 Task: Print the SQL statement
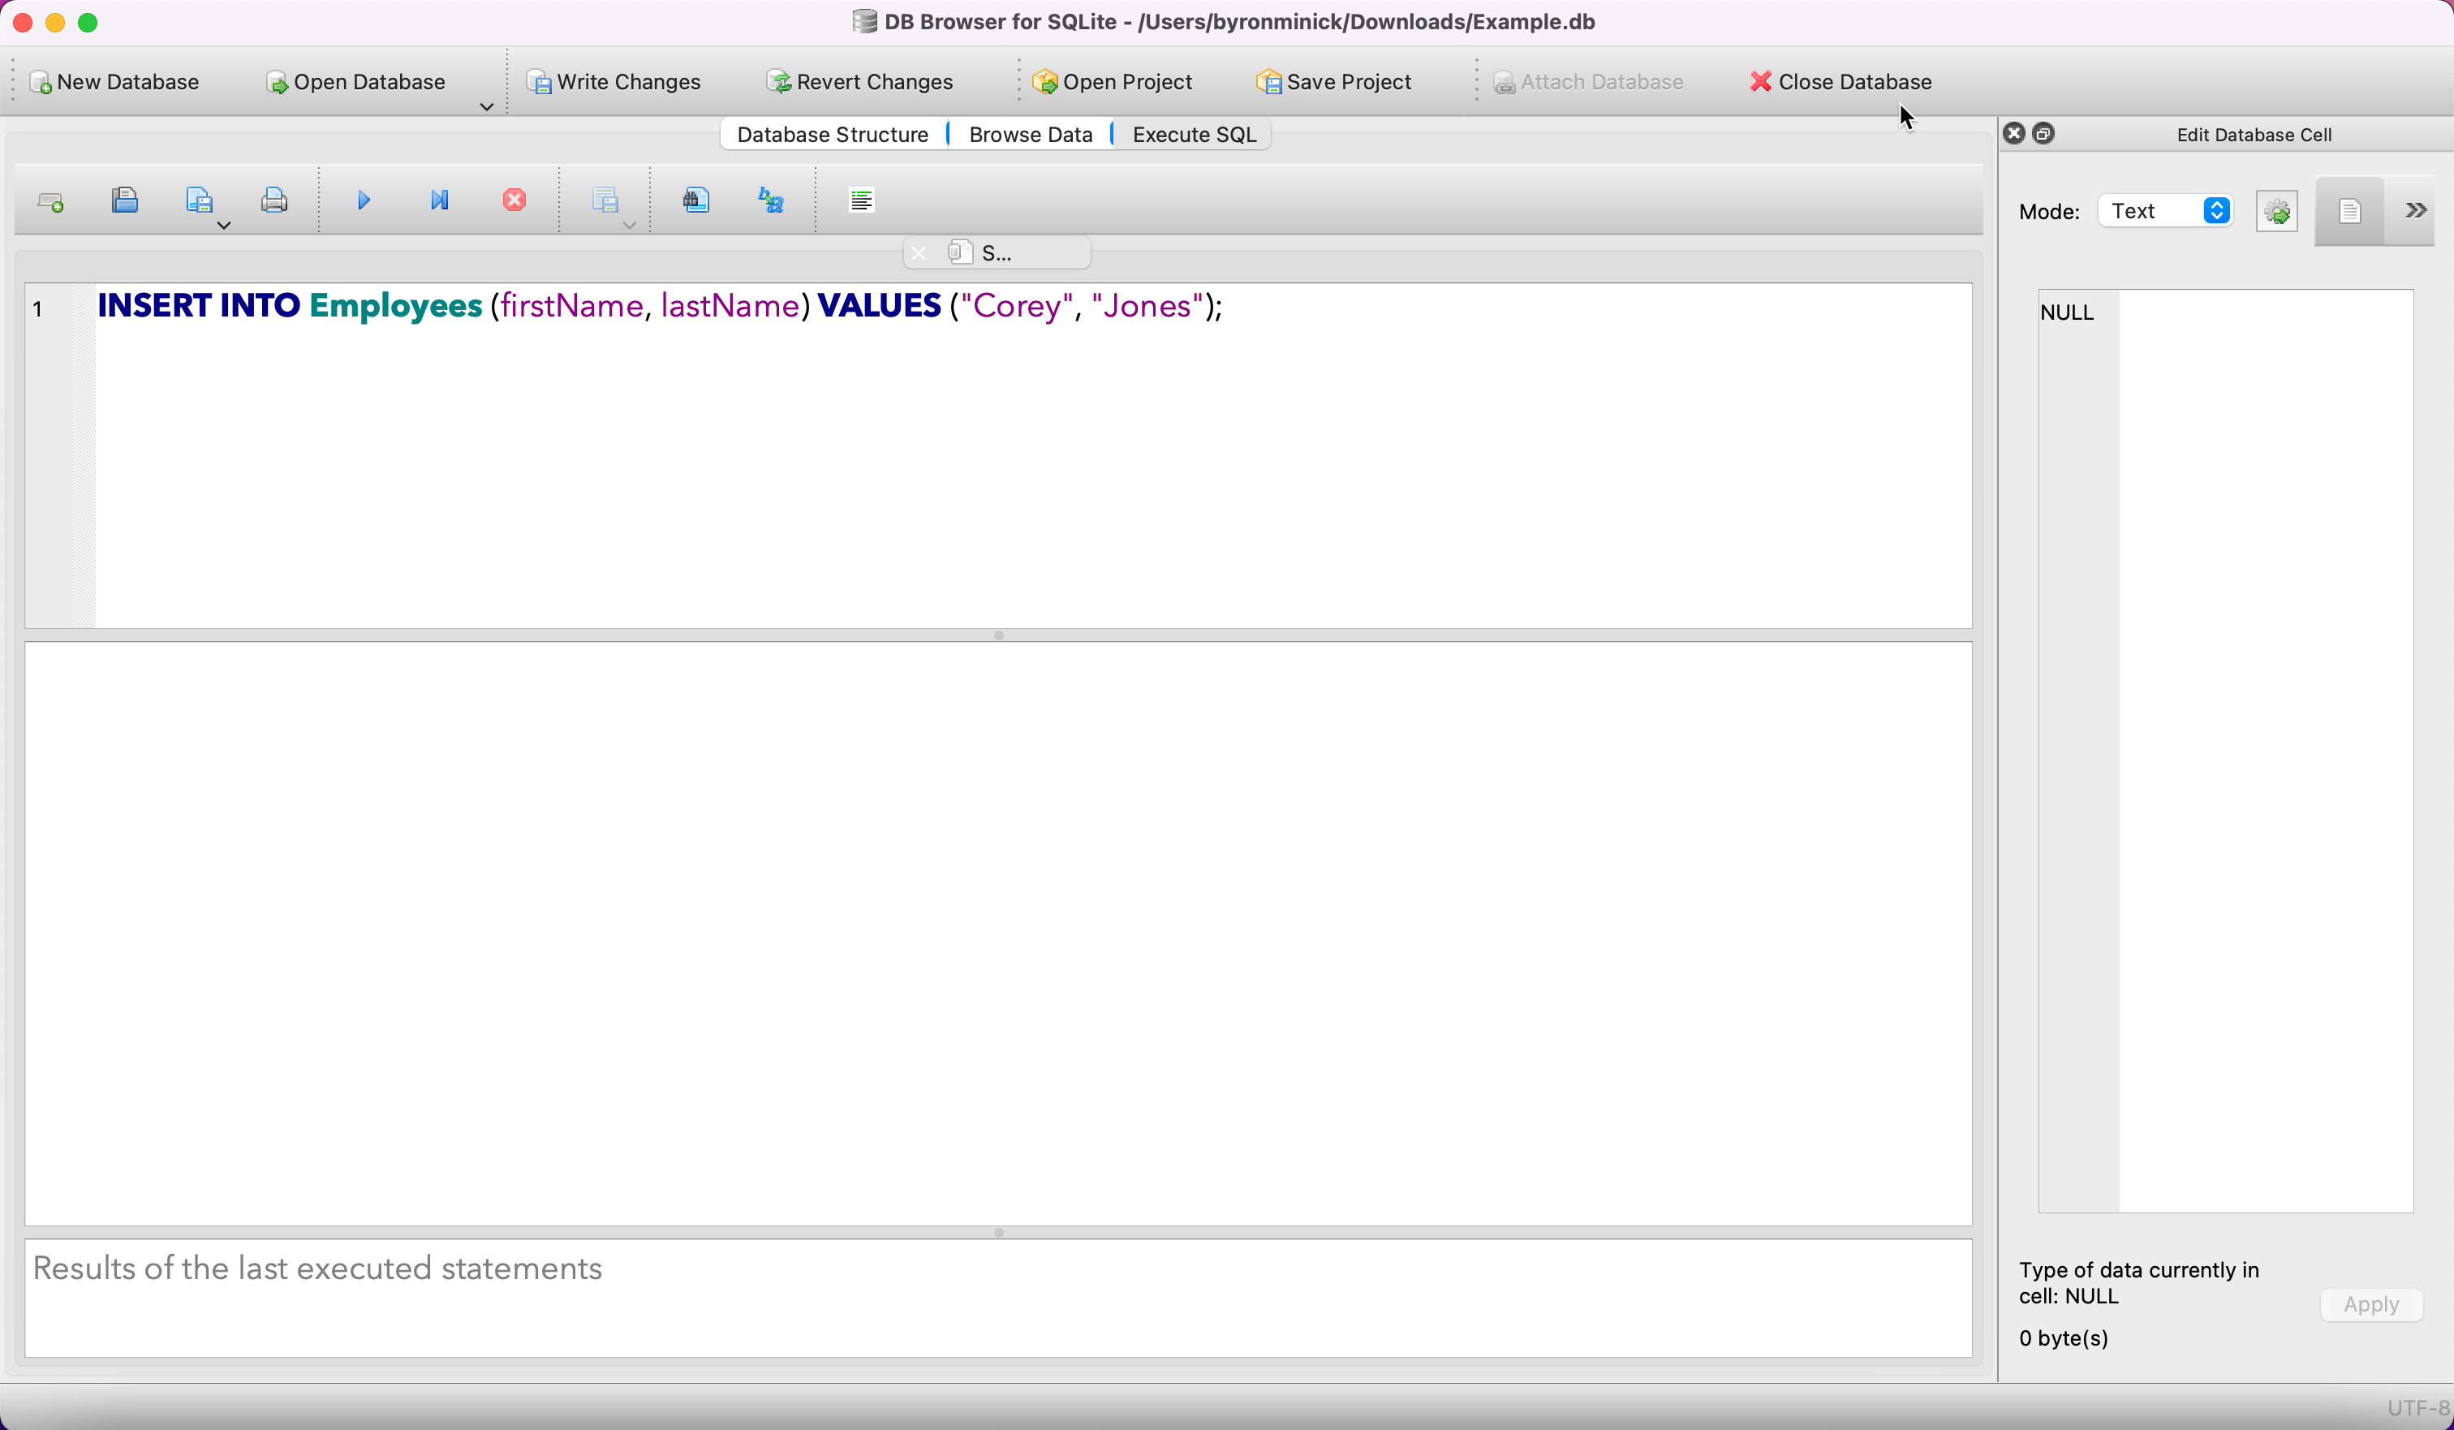tap(273, 200)
